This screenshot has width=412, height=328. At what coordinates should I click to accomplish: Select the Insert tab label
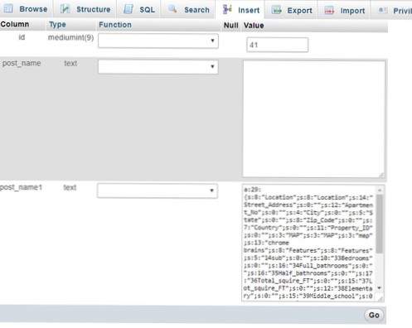tap(249, 10)
